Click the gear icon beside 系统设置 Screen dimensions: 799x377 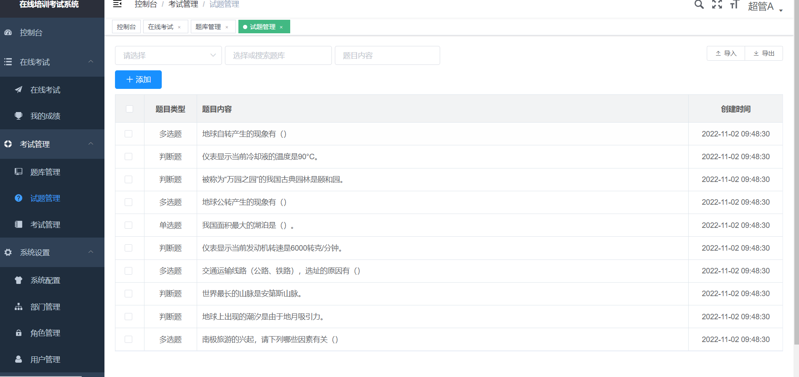click(8, 252)
